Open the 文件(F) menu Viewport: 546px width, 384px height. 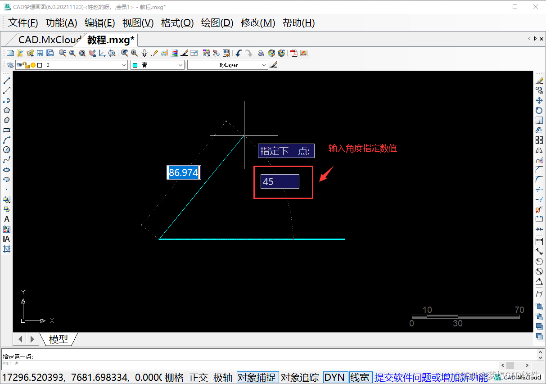pyautogui.click(x=23, y=23)
